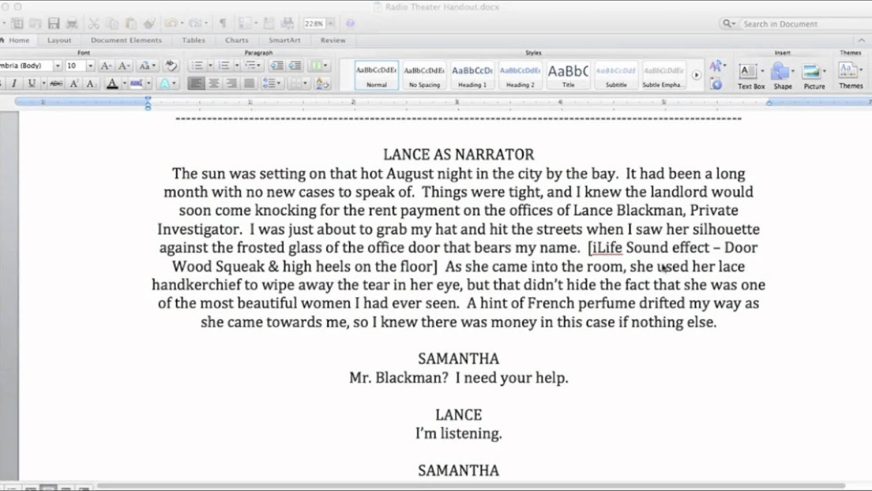
Task: Open the Tables tab
Action: 193,40
